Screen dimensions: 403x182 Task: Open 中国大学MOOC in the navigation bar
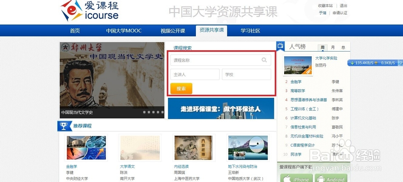pos(124,31)
